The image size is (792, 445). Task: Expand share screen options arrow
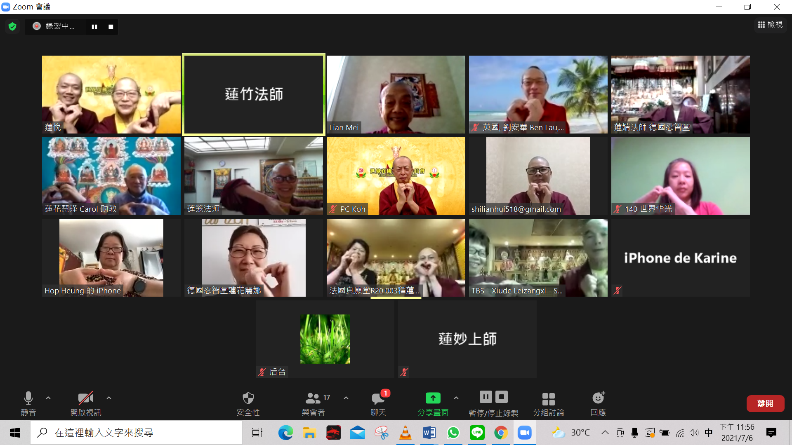[456, 398]
